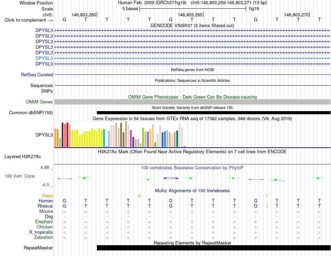331x256 pixels.
Task: Select the X_tropicalis alignment row label
Action: click(41, 232)
